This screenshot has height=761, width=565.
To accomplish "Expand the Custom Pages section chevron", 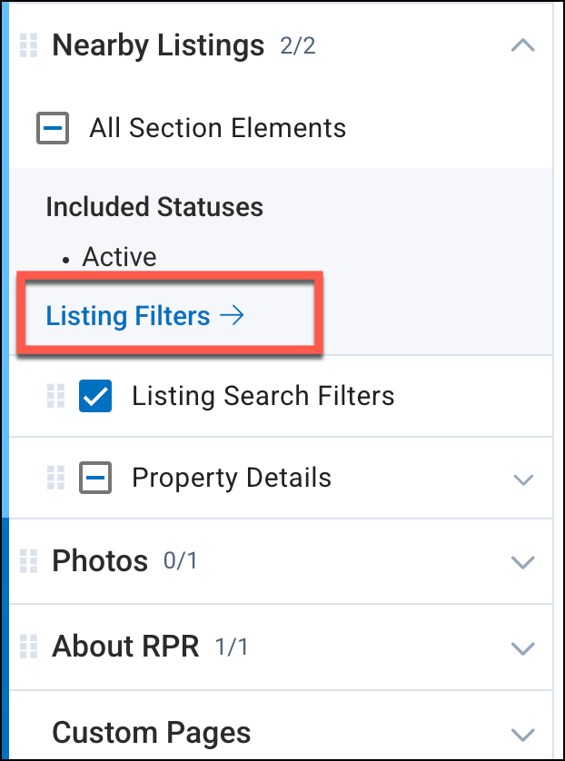I will click(x=523, y=733).
